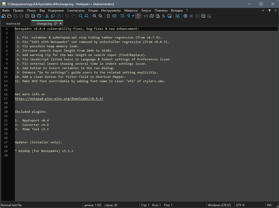Switch to the readme.txt tab
279x208 pixels.
[13, 23]
